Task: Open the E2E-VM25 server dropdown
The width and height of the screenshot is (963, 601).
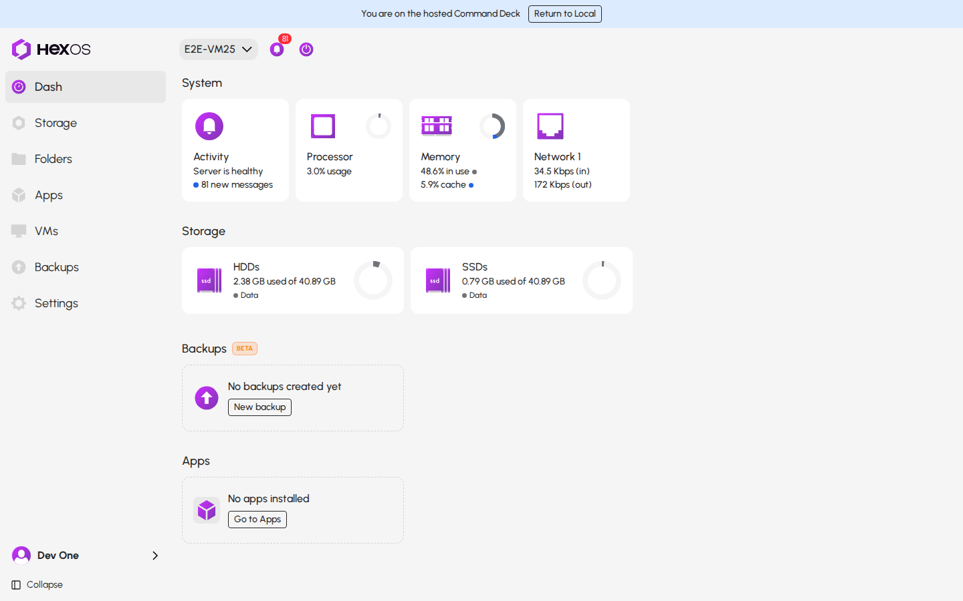Action: coord(219,49)
